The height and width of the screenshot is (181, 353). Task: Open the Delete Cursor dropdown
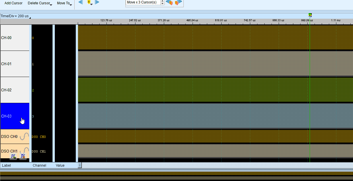[40, 3]
